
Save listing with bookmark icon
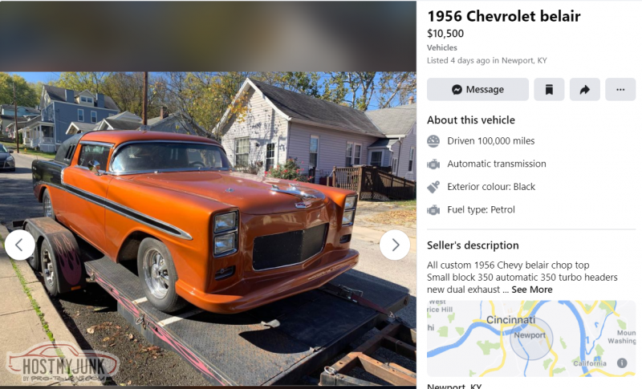tap(549, 89)
